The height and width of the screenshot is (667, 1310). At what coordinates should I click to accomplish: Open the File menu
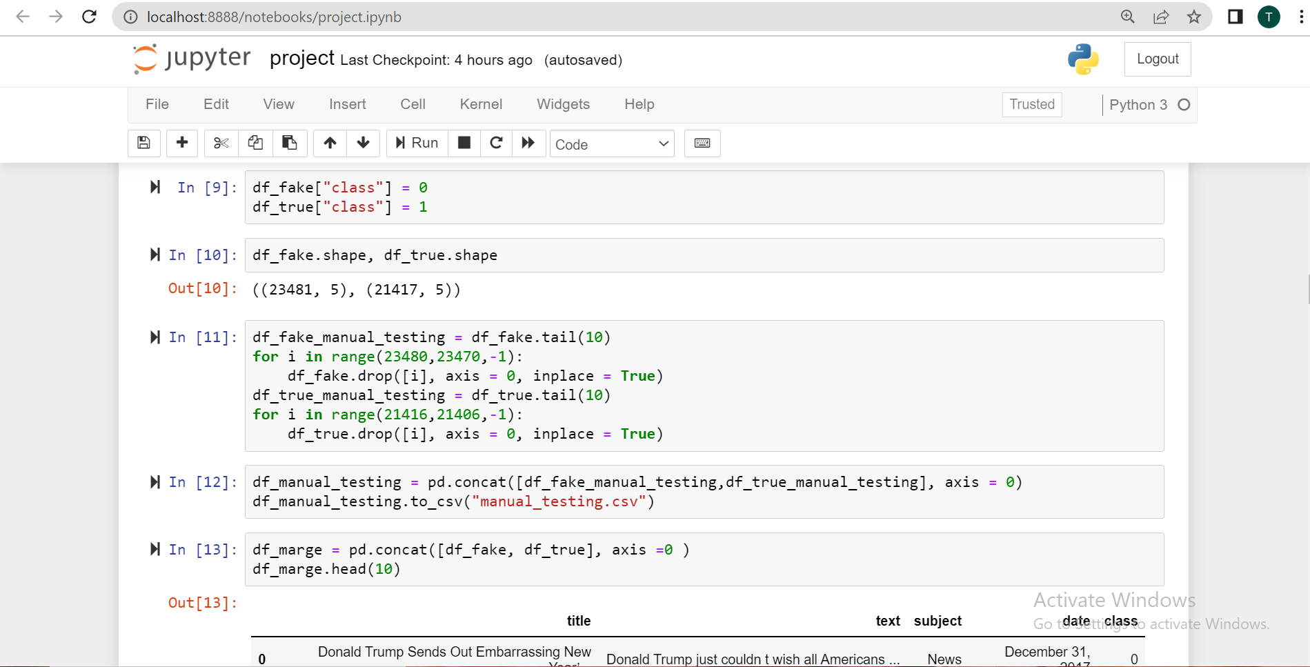click(x=157, y=104)
